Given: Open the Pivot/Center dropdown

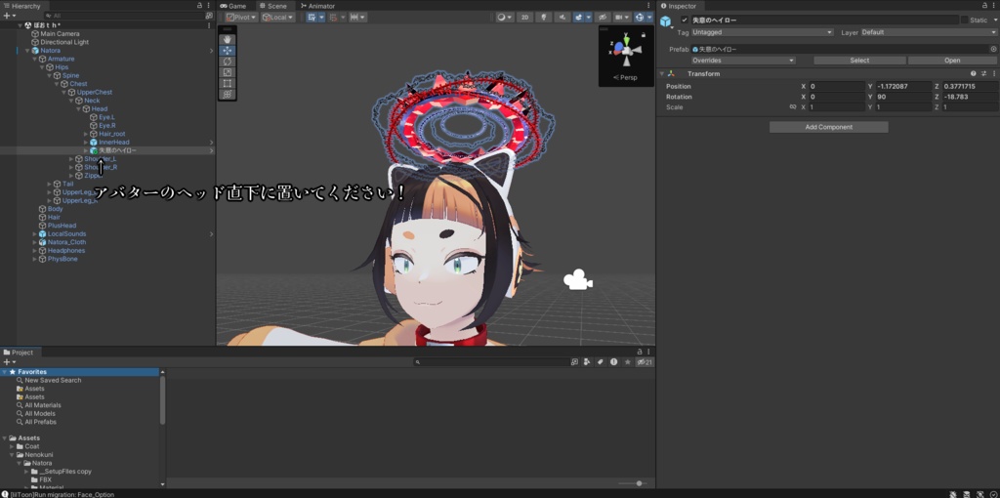Looking at the screenshot, I should click(242, 18).
